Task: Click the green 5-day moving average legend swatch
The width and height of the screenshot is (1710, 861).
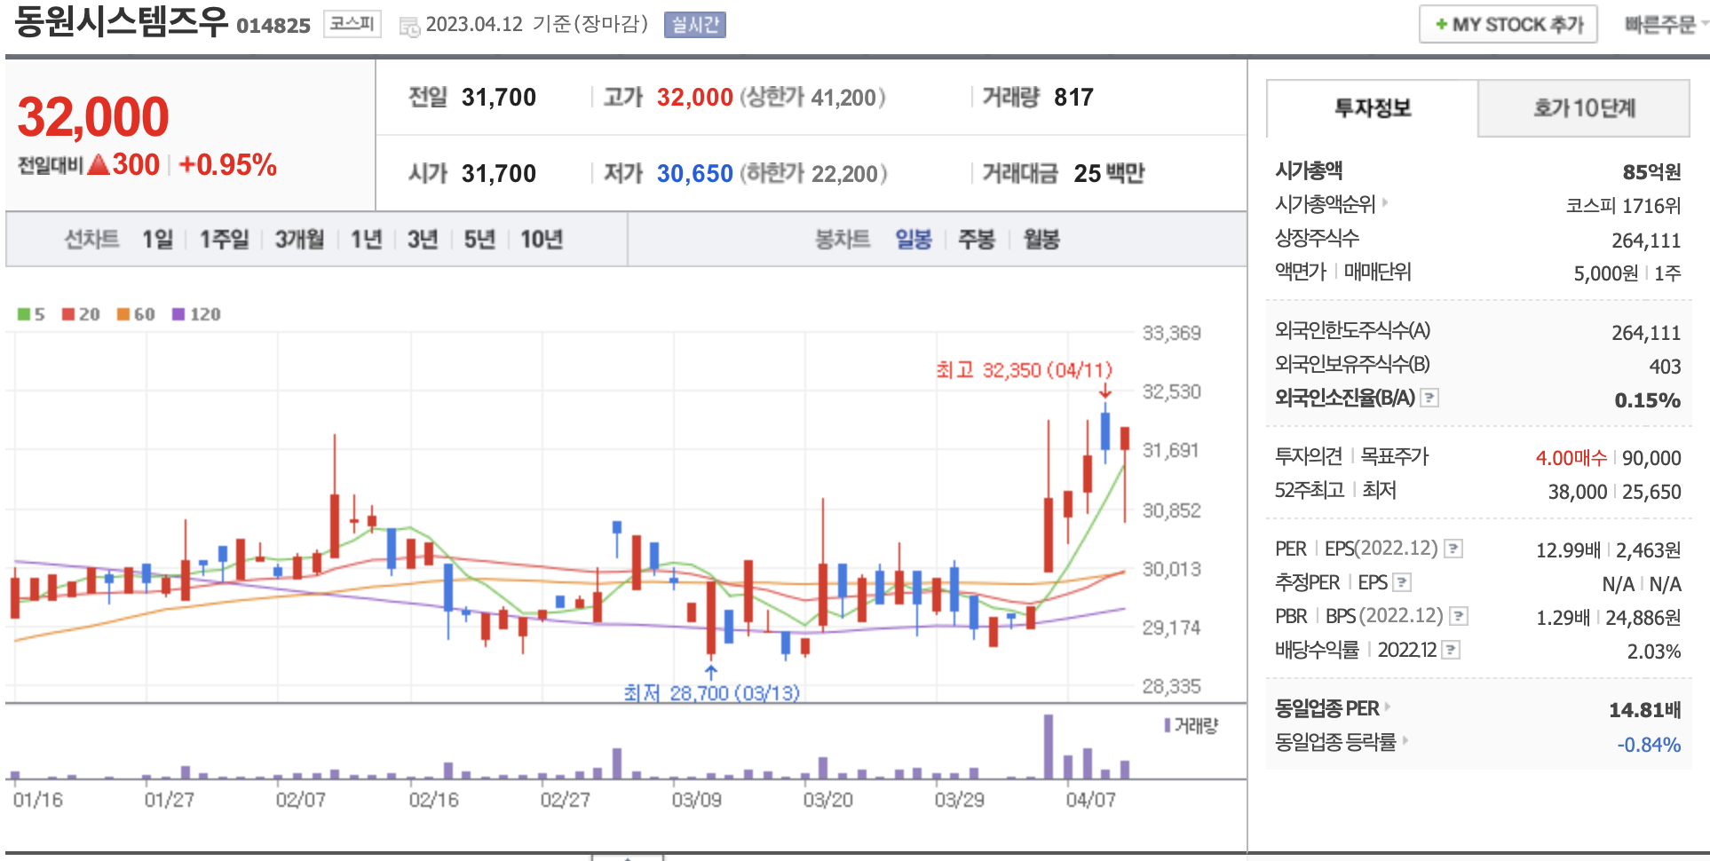Action: click(x=25, y=314)
